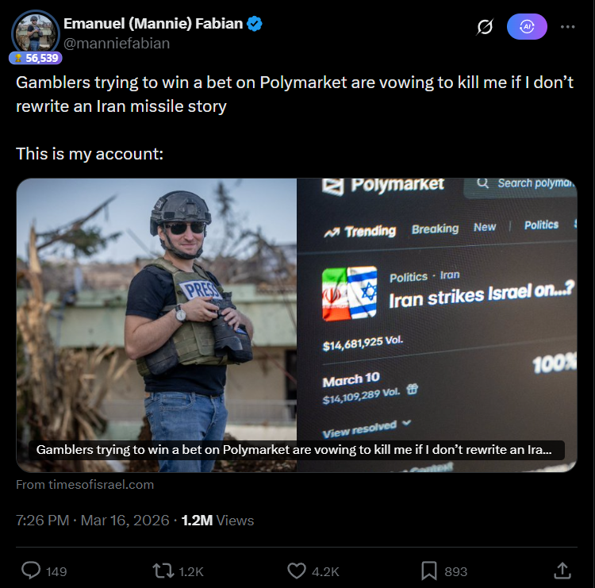Viewport: 595px width, 588px height.
Task: Click the blue verified checkmark badge
Action: [255, 25]
